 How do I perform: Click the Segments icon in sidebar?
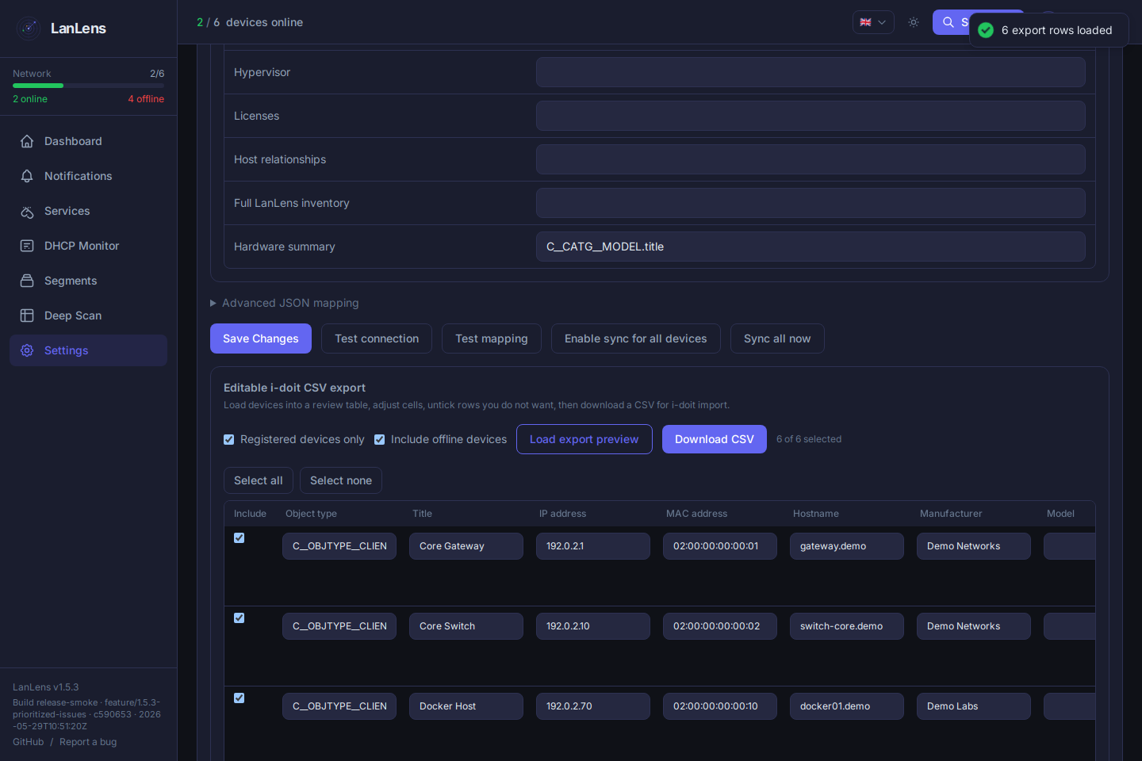[27, 281]
